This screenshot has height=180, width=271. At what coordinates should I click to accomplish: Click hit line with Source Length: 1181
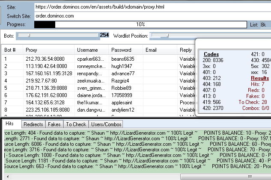137,161
